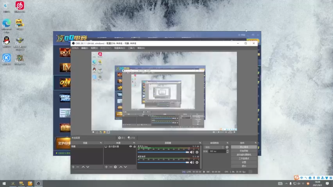Open the Kugou blue K desktop icon
Viewport: 333px width, 187px height.
coord(7,59)
